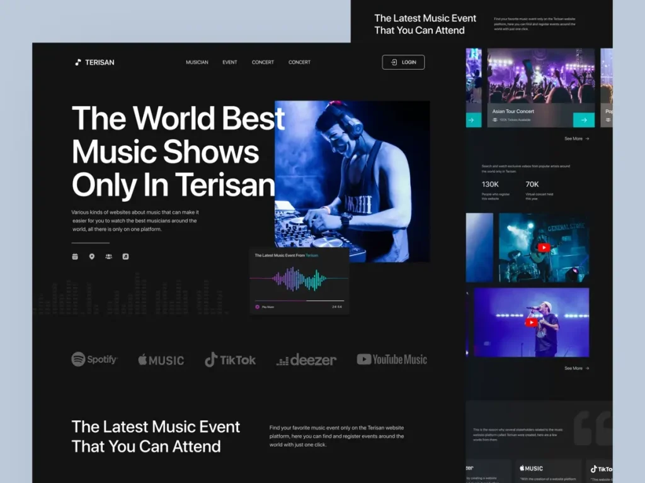
Task: Click the large Apple Music logo in the partner row
Action: [x=161, y=360]
